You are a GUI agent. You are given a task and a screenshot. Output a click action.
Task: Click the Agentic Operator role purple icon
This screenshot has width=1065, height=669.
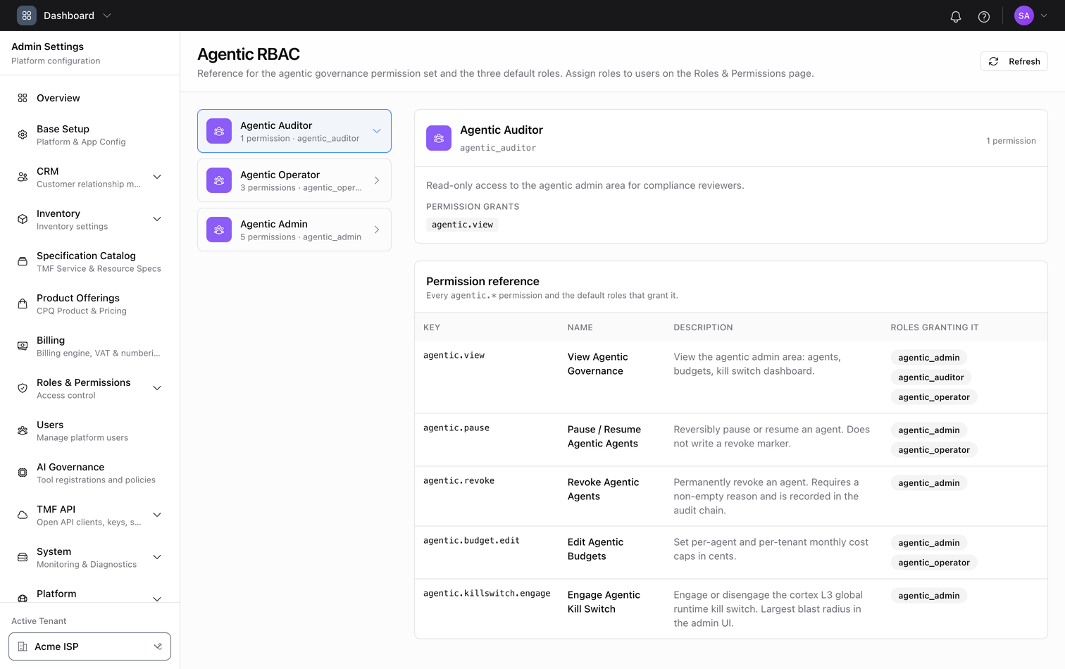(219, 180)
